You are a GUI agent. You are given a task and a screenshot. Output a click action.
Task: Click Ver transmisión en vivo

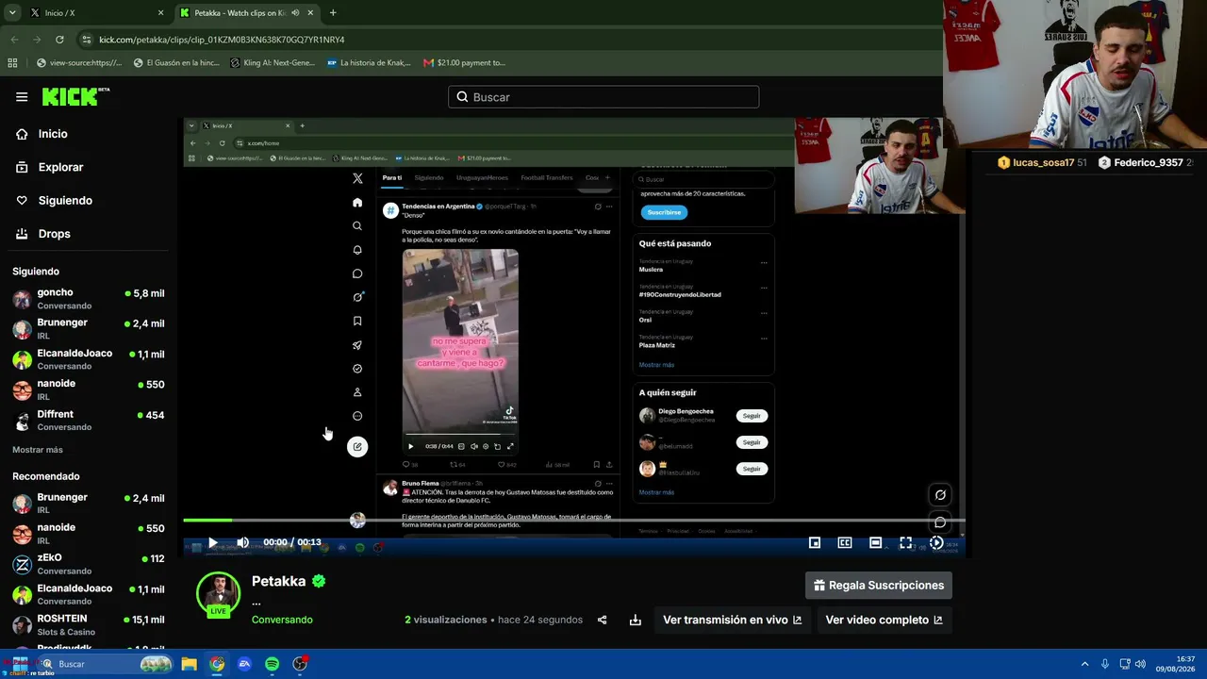pos(732,620)
